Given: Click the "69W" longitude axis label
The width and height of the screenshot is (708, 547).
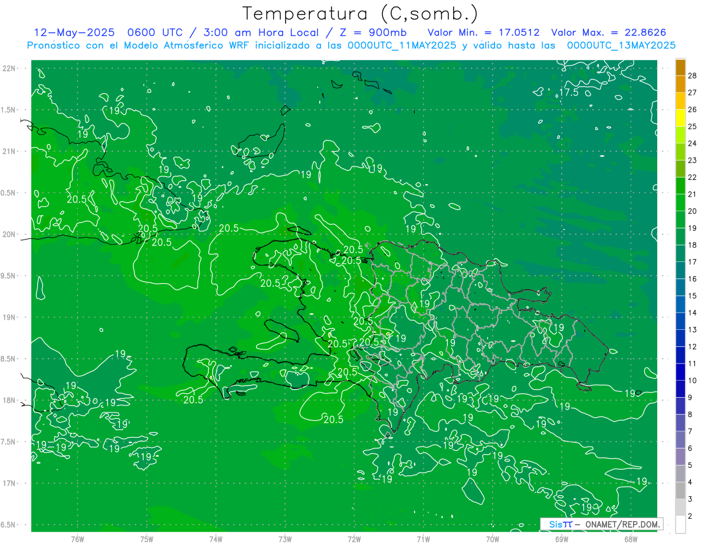Looking at the screenshot, I should pyautogui.click(x=562, y=539).
